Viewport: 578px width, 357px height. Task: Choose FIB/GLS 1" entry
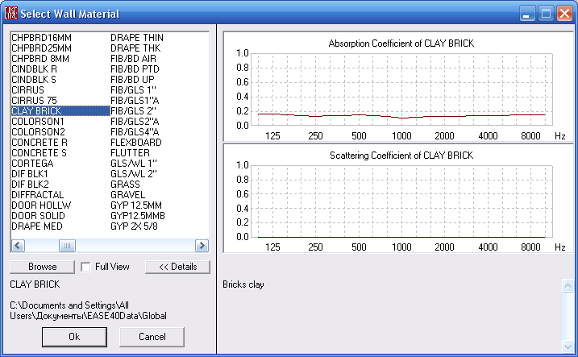(x=134, y=90)
